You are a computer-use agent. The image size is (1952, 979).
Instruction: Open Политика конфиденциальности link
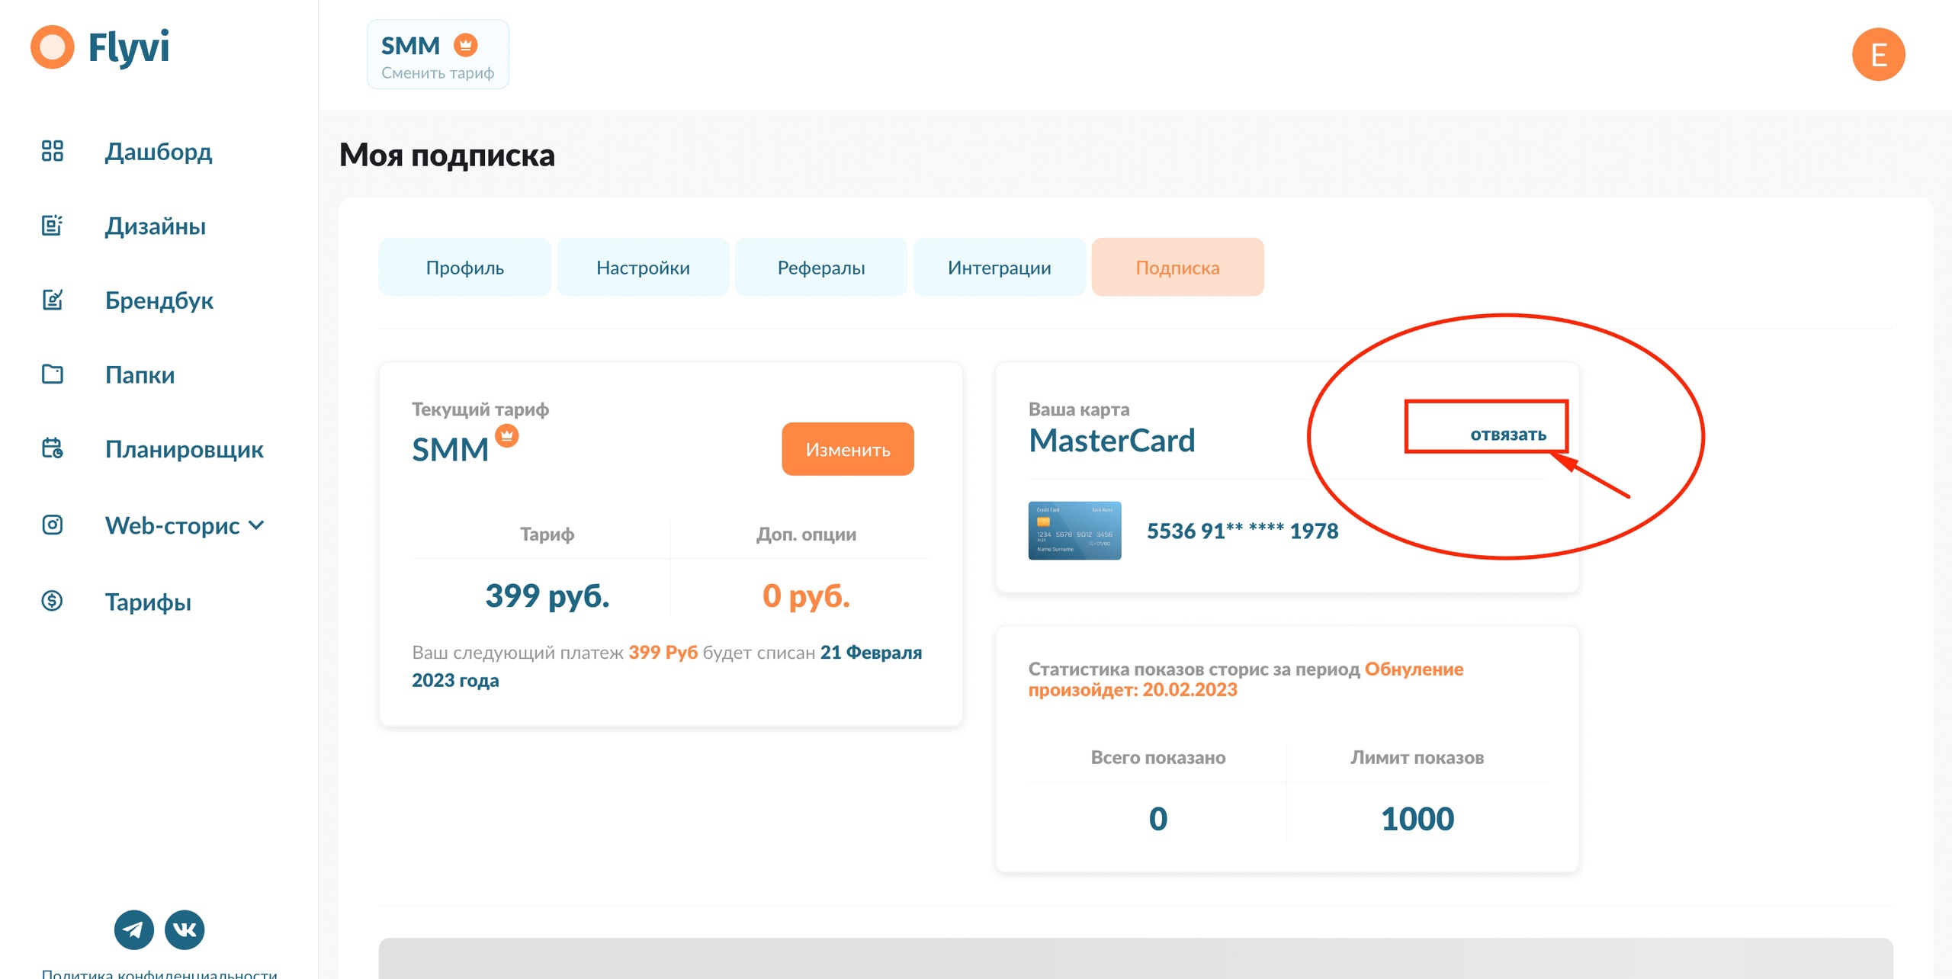pyautogui.click(x=159, y=973)
